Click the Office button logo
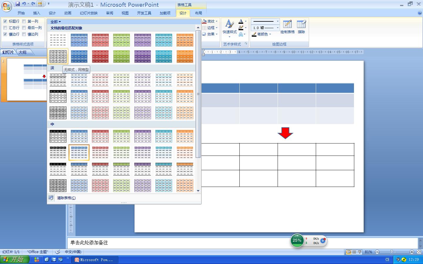This screenshot has width=423, height=264. pyautogui.click(x=6, y=6)
